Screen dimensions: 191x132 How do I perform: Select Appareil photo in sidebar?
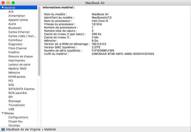18,20
